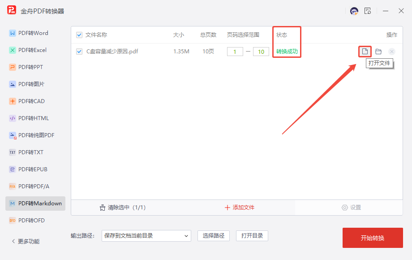The width and height of the screenshot is (412, 260).
Task: Open 设置 text in bottom bar
Action: pyautogui.click(x=356, y=208)
